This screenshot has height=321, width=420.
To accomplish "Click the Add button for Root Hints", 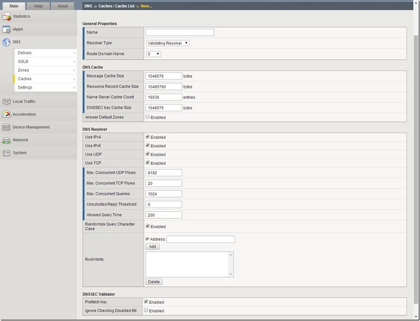I will click(152, 246).
